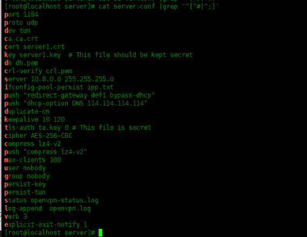Click the 'dev tun' line
The width and height of the screenshot is (307, 237).
point(17,31)
